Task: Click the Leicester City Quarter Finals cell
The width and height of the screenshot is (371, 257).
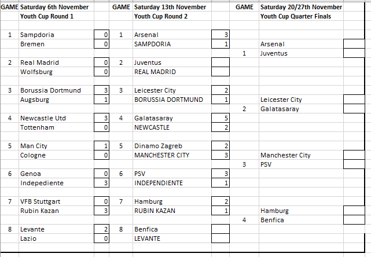Action: tap(281, 100)
